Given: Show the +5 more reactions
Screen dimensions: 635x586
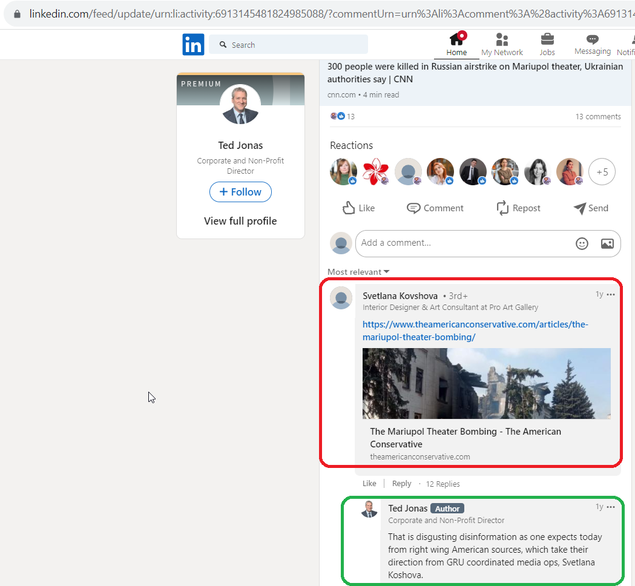Looking at the screenshot, I should (602, 172).
